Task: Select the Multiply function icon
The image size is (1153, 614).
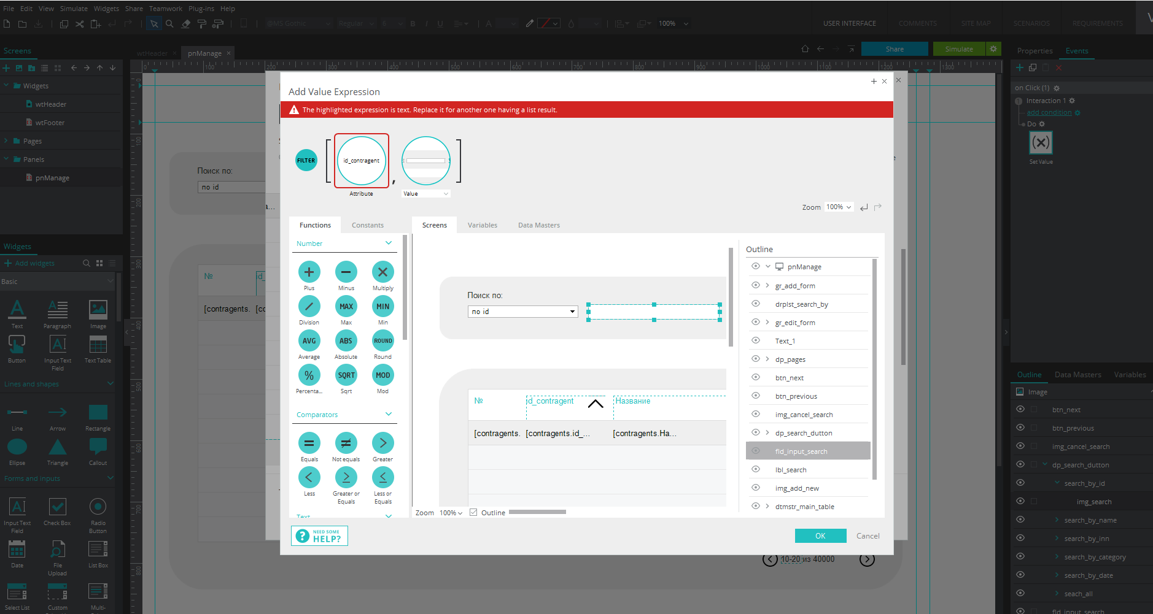Action: [382, 272]
